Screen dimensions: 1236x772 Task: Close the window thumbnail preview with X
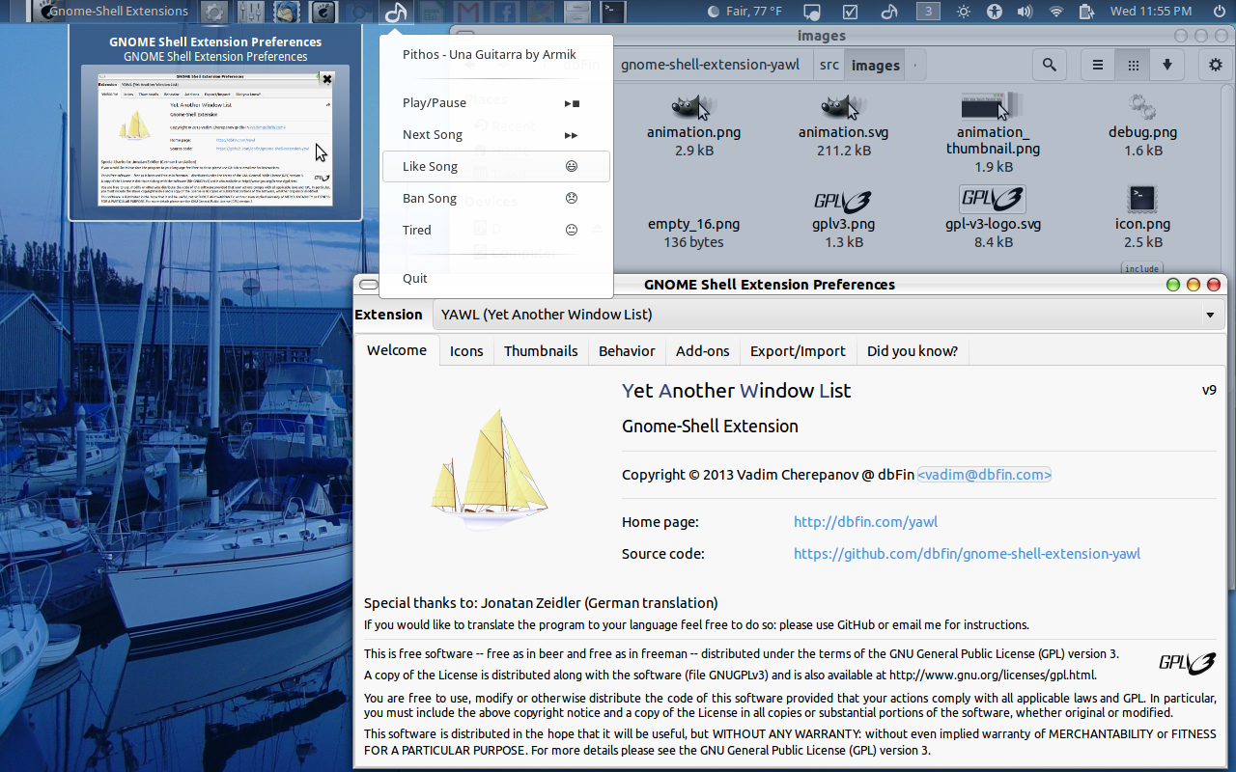[x=327, y=79]
